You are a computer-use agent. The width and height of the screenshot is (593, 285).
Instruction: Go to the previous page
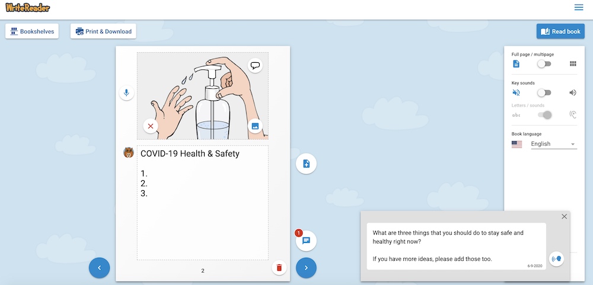(x=100, y=268)
